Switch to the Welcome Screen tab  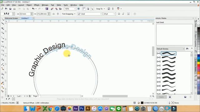11,18
